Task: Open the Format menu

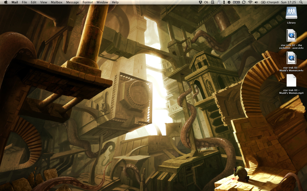Action: [x=88, y=2]
